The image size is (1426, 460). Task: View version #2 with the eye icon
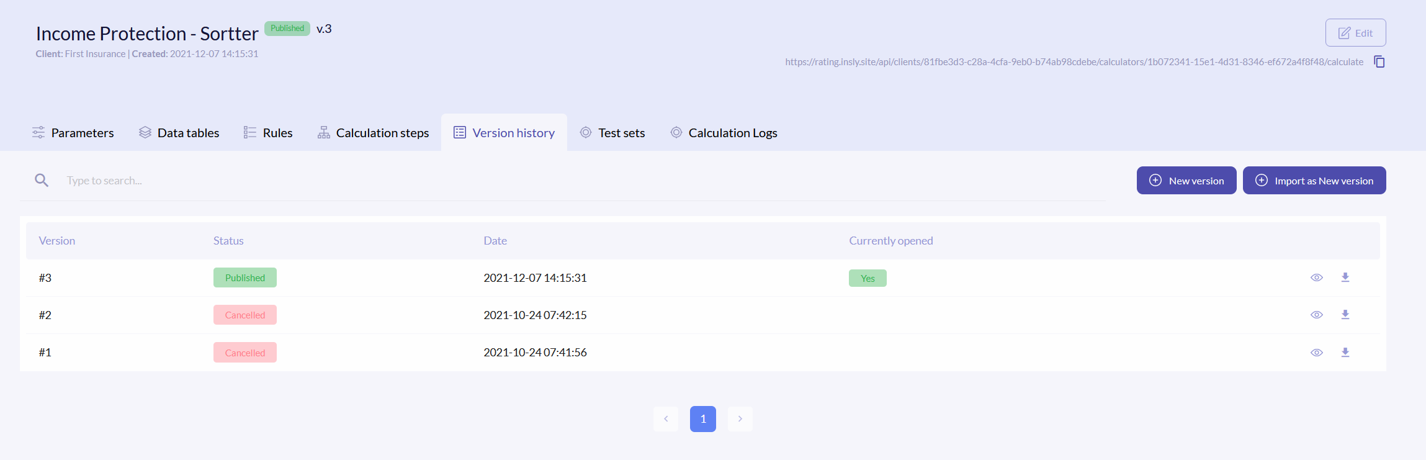pos(1316,315)
